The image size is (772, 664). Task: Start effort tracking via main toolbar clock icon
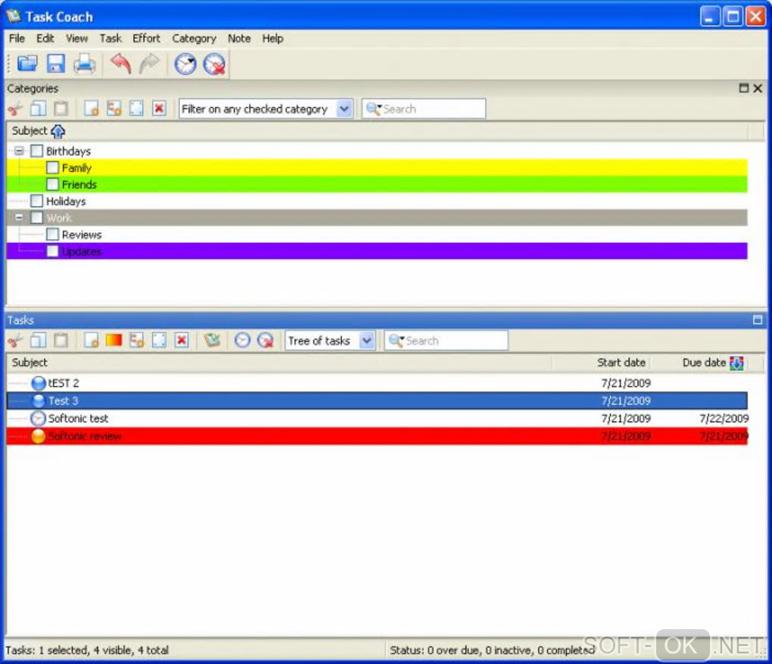point(185,64)
